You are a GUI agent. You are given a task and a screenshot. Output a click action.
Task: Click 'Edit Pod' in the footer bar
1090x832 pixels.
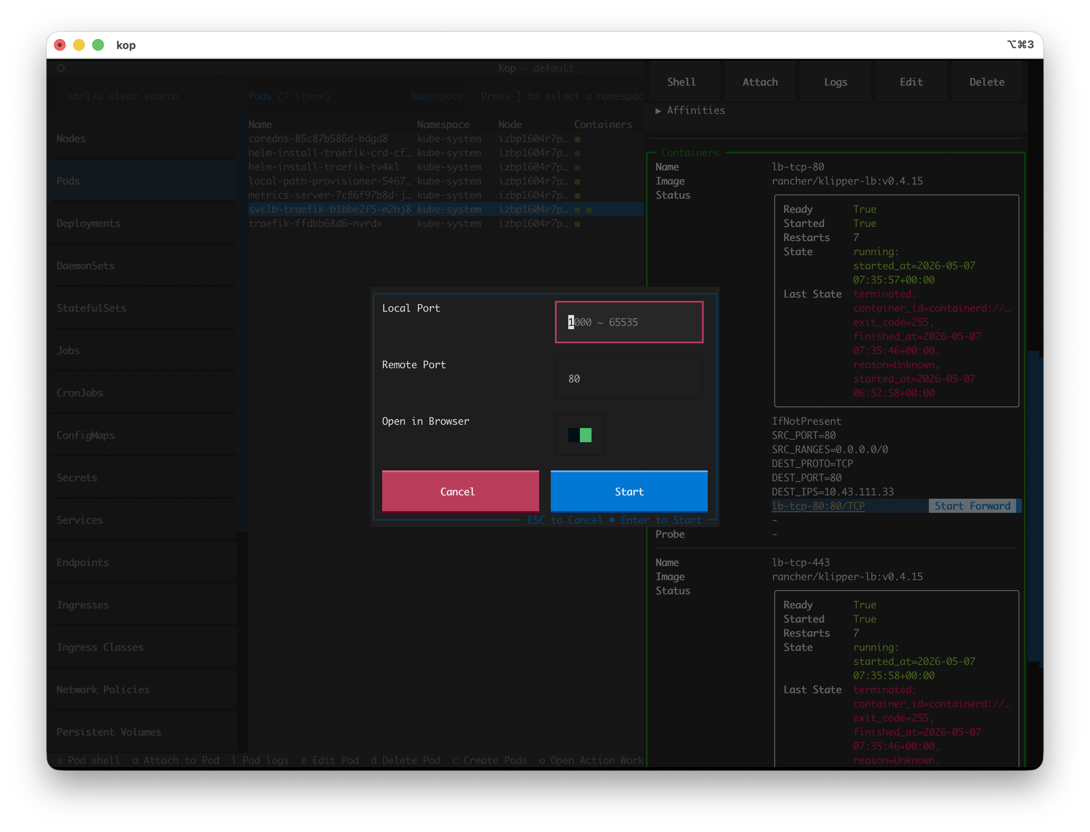[x=330, y=760]
